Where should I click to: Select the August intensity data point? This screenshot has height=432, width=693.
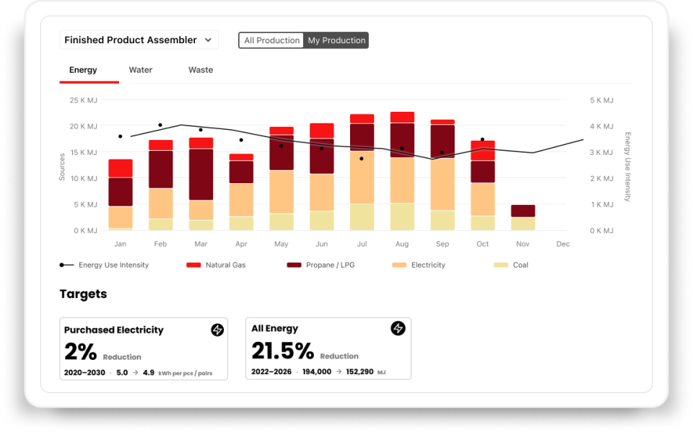(402, 149)
